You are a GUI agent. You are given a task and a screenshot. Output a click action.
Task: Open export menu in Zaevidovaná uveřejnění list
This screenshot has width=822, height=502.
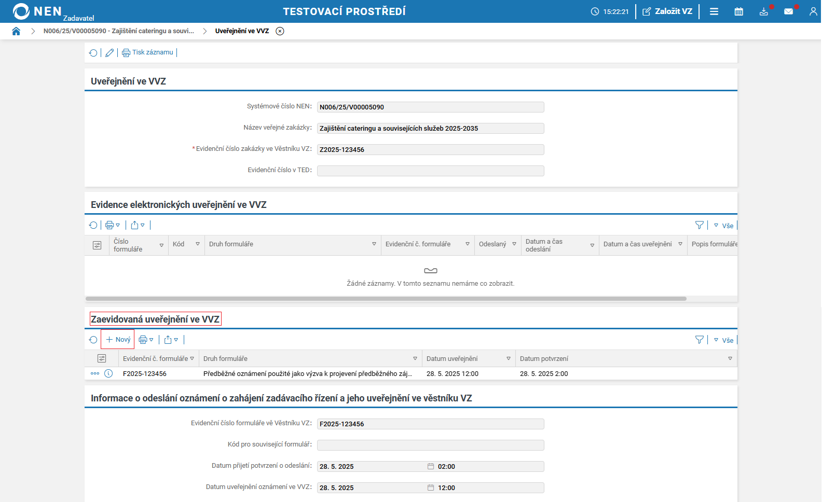(171, 340)
